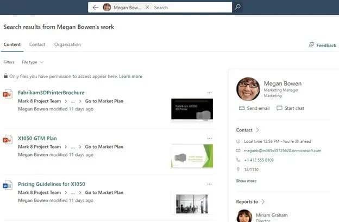Remove Megan Bowen chip with X
This screenshot has width=339, height=222.
(147, 8)
